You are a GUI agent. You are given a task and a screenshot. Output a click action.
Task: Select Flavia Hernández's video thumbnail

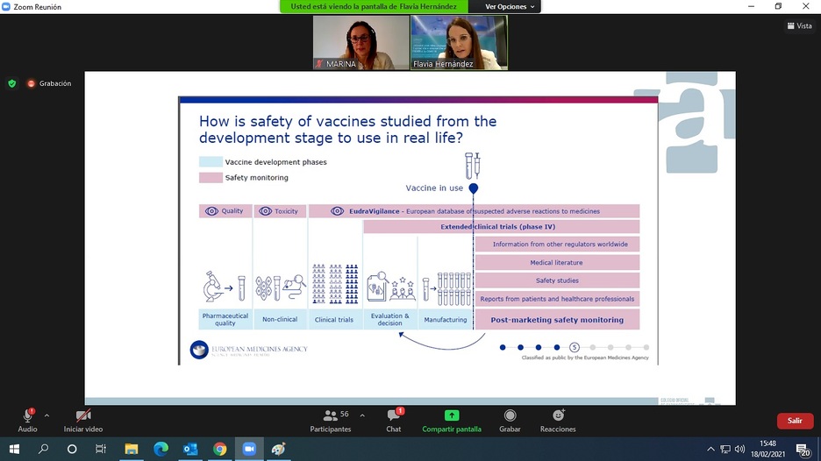(x=459, y=42)
